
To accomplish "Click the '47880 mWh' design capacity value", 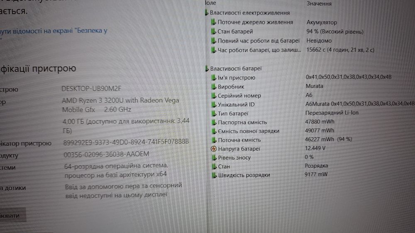I will tap(320, 122).
